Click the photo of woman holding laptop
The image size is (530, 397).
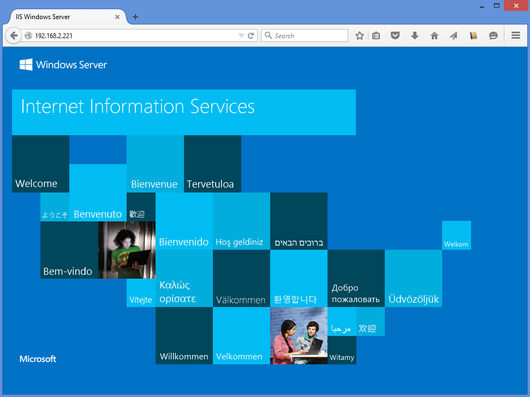(127, 250)
